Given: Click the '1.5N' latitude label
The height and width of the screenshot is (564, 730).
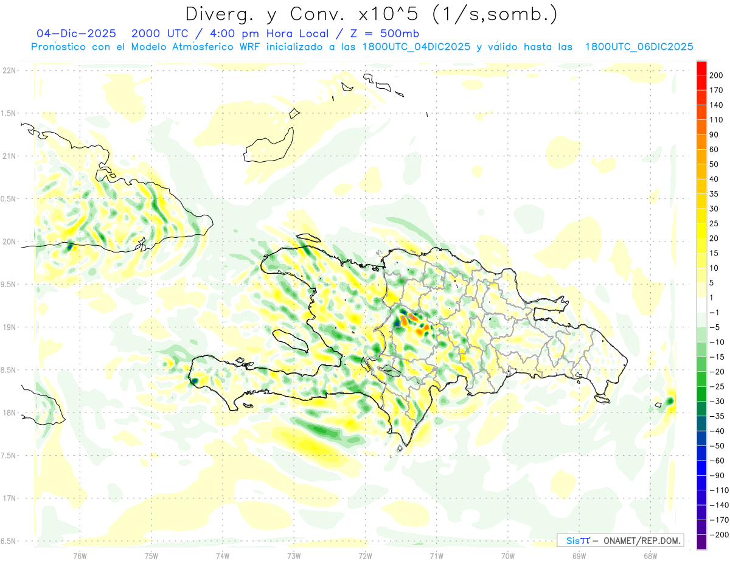Looking at the screenshot, I should click(x=9, y=113).
